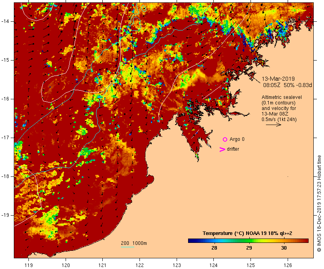Click 'Altimetric sealevel' legend line
This screenshot has width=324, height=269.
click(282, 97)
